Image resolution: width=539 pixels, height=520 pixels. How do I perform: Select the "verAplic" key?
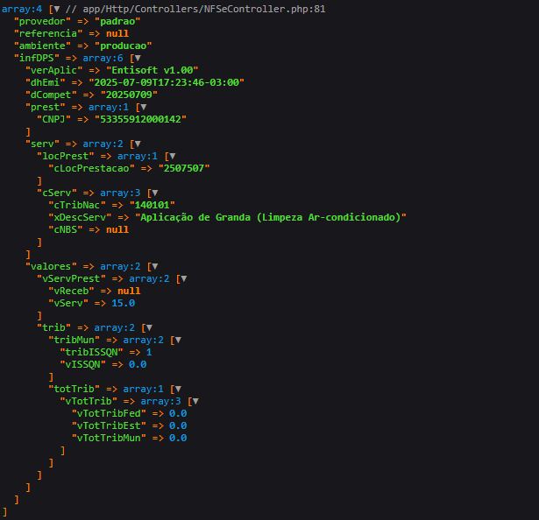tap(54, 71)
